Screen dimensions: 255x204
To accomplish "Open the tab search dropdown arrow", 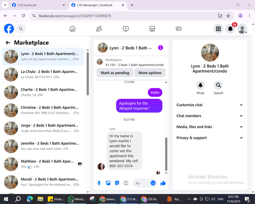I will (5, 5).
